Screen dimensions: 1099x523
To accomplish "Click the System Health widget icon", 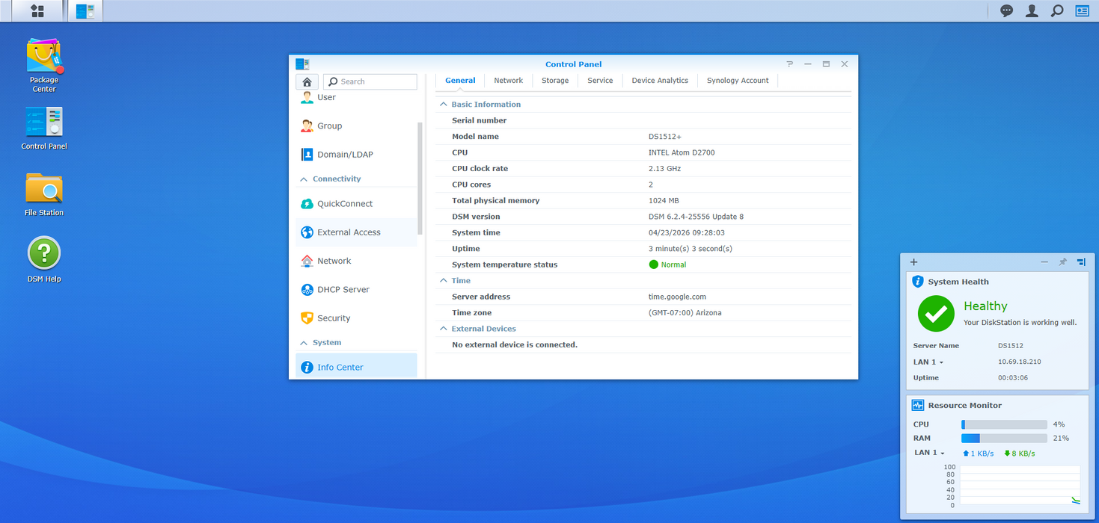I will pyautogui.click(x=918, y=282).
